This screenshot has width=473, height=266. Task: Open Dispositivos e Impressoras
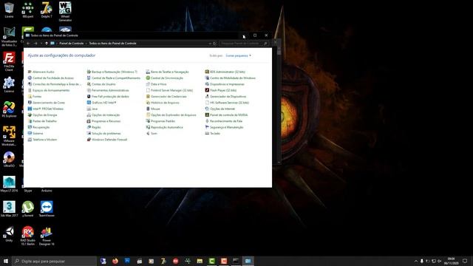pyautogui.click(x=225, y=84)
